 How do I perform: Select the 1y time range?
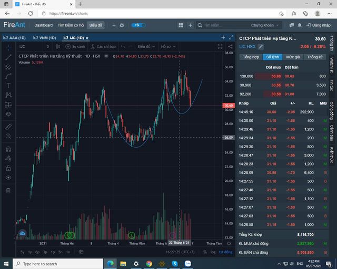[30, 252]
